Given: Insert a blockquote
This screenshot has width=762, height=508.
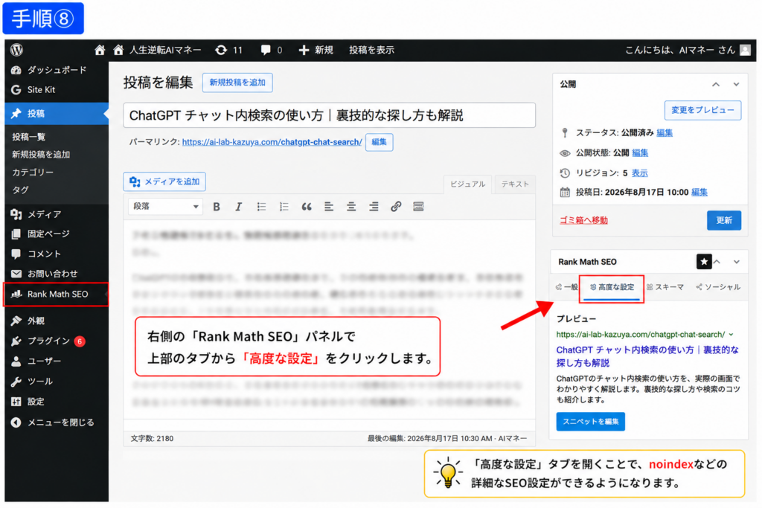Looking at the screenshot, I should click(306, 207).
